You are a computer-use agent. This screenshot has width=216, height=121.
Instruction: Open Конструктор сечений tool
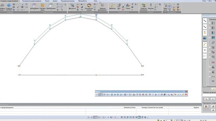coord(89,6)
